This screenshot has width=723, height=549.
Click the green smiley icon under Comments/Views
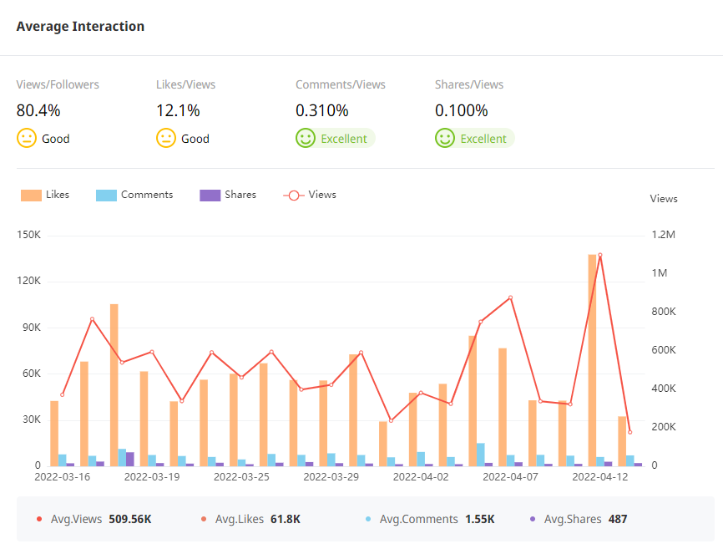point(306,139)
